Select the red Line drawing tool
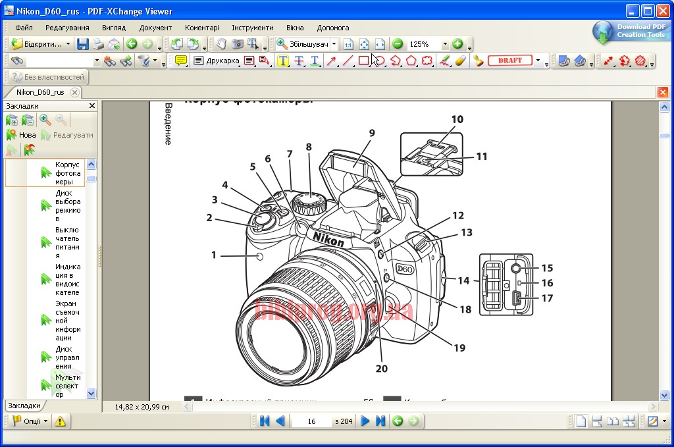674x447 pixels. point(348,61)
